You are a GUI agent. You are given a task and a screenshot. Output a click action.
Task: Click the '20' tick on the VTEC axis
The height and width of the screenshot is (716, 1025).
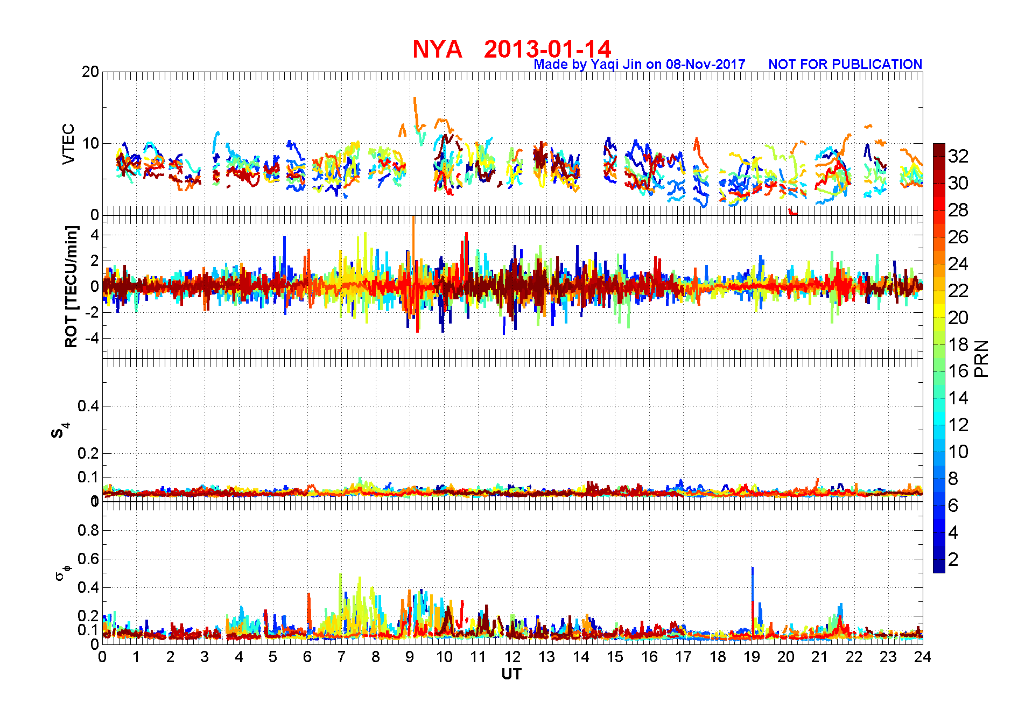point(90,72)
